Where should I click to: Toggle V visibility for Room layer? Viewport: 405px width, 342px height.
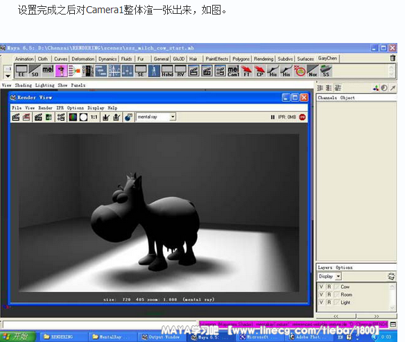pos(321,294)
